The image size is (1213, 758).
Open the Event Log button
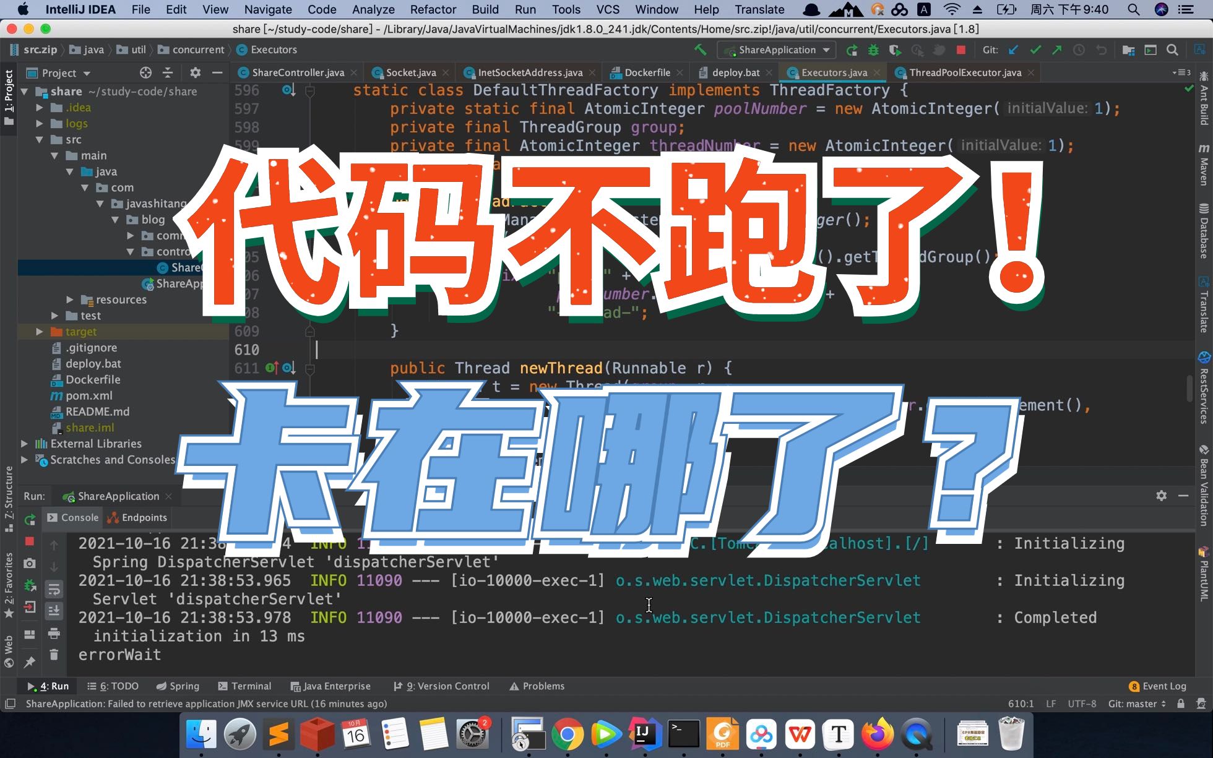point(1157,686)
